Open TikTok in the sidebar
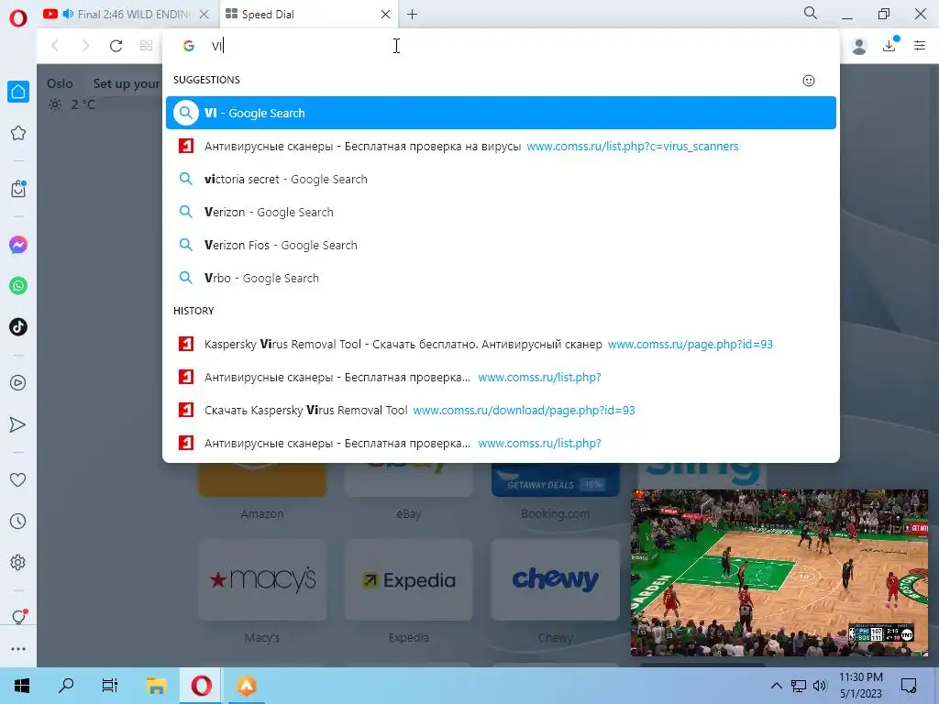The width and height of the screenshot is (939, 704). pyautogui.click(x=18, y=327)
